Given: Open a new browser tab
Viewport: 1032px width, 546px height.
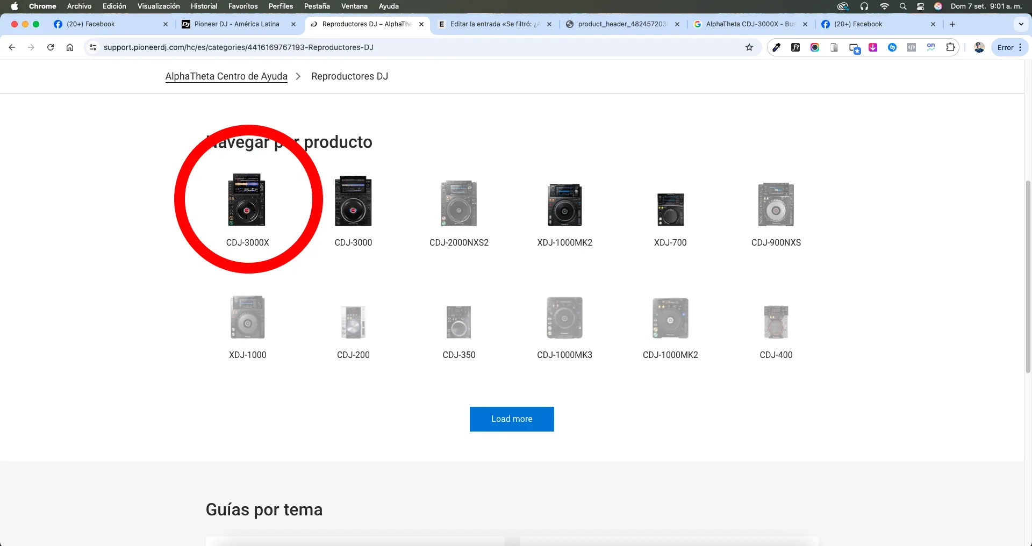Looking at the screenshot, I should (952, 24).
